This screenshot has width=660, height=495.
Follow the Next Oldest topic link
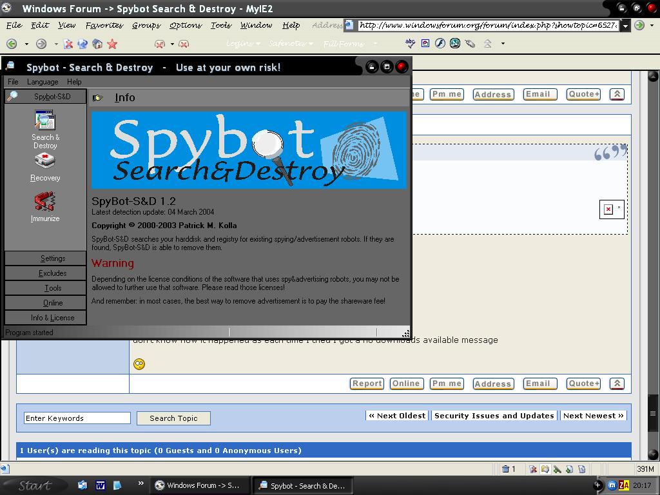click(397, 416)
